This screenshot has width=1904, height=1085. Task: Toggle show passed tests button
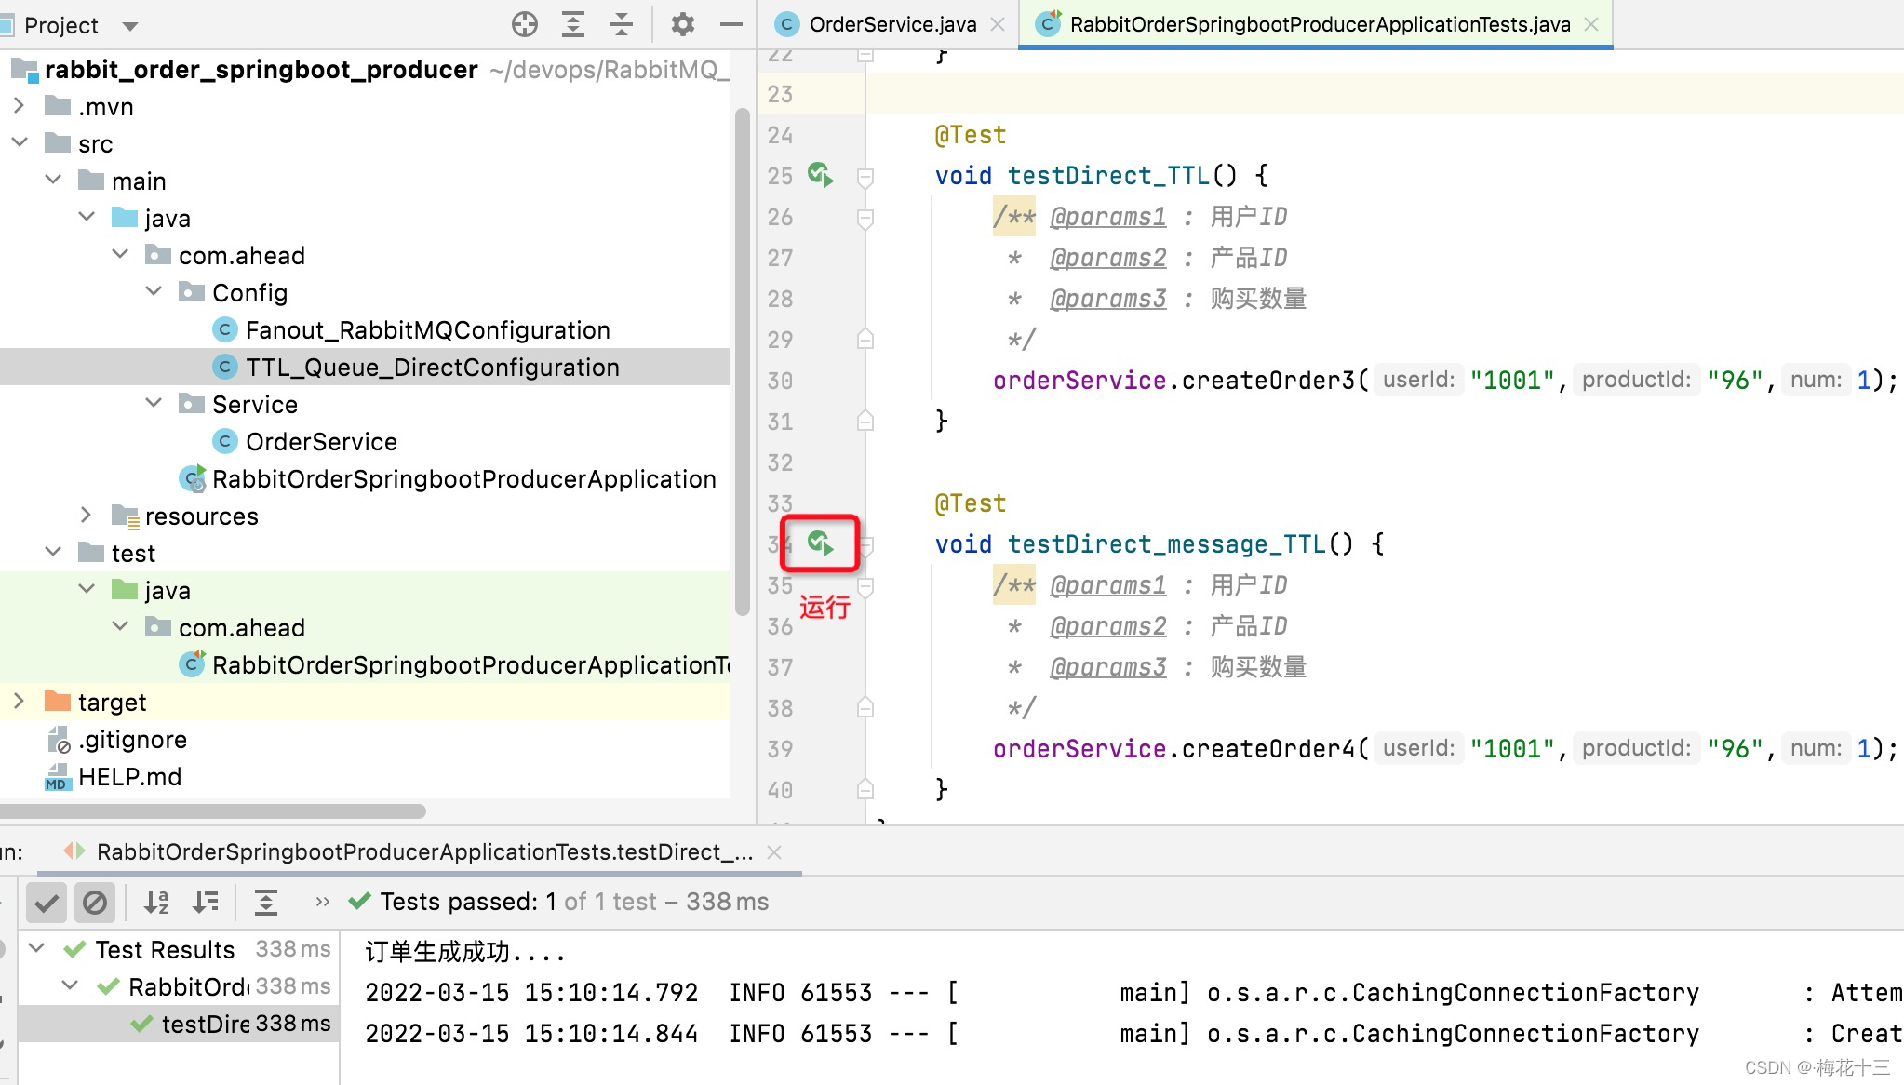pos(46,902)
